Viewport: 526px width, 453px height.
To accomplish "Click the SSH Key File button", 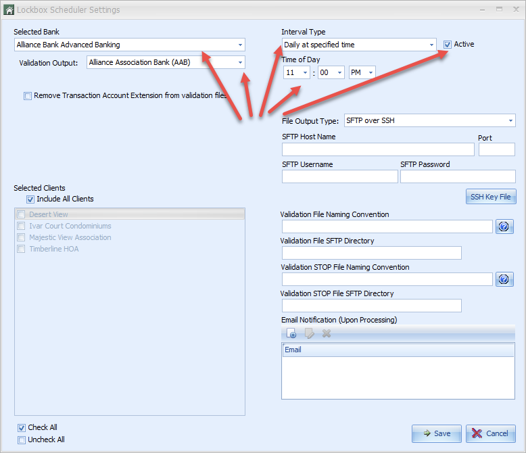I will [x=490, y=197].
